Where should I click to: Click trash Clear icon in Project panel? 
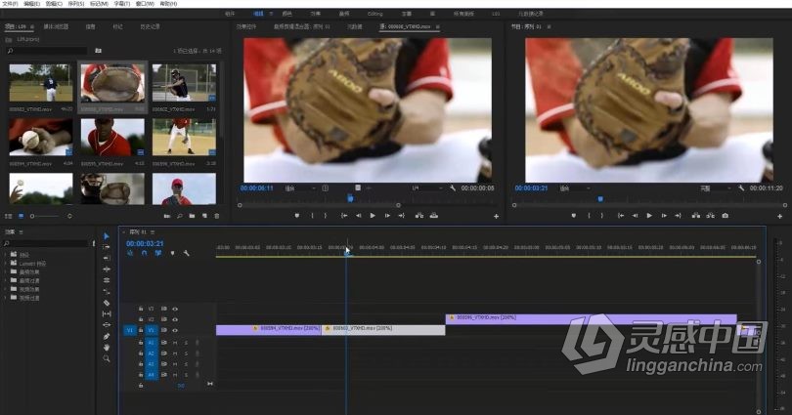point(217,216)
